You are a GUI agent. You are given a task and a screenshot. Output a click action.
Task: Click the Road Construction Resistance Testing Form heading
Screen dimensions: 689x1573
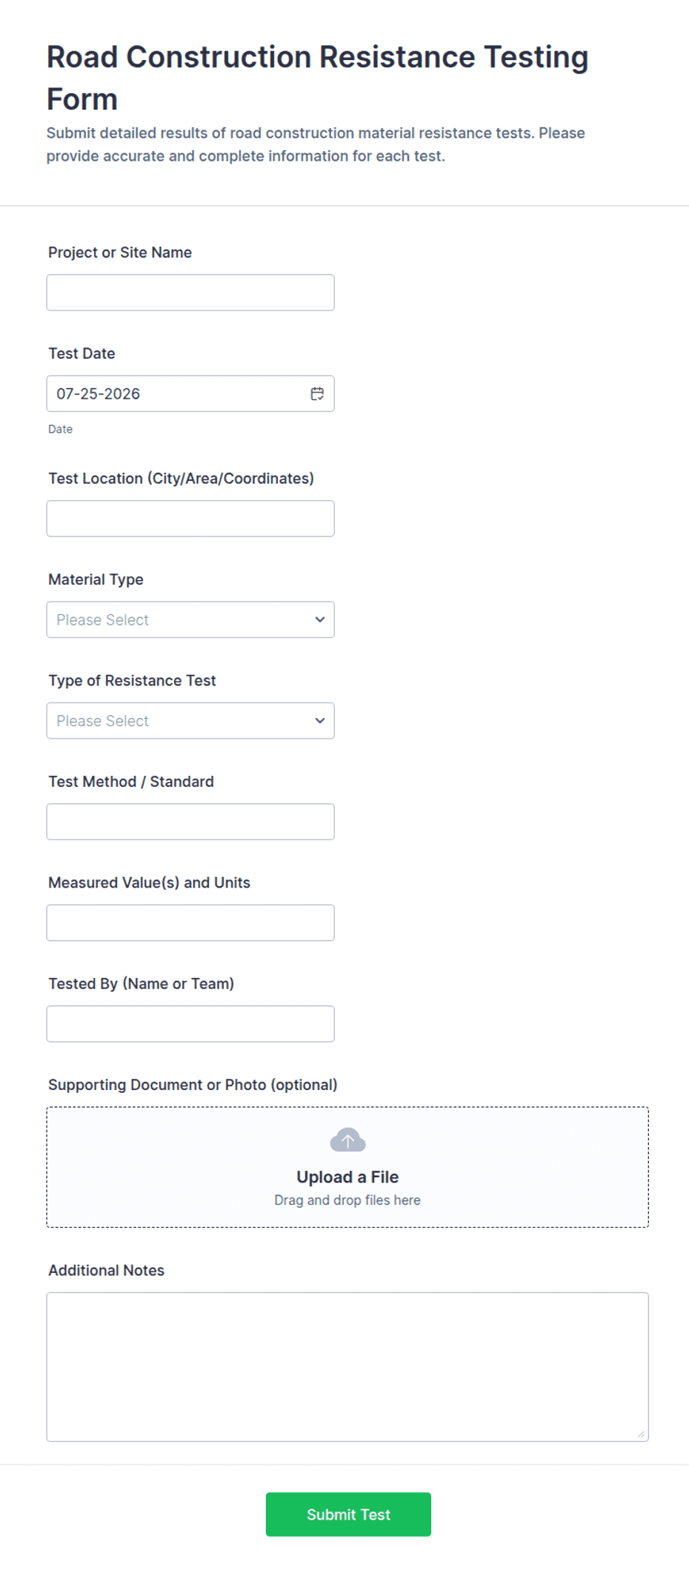(317, 78)
